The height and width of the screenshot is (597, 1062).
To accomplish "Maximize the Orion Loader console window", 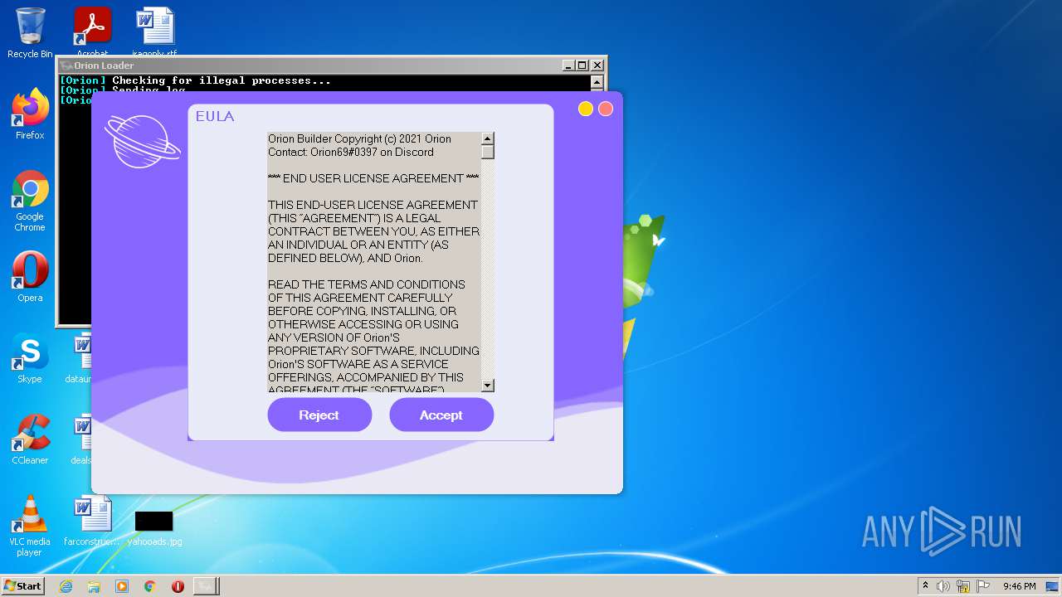I will tap(582, 66).
